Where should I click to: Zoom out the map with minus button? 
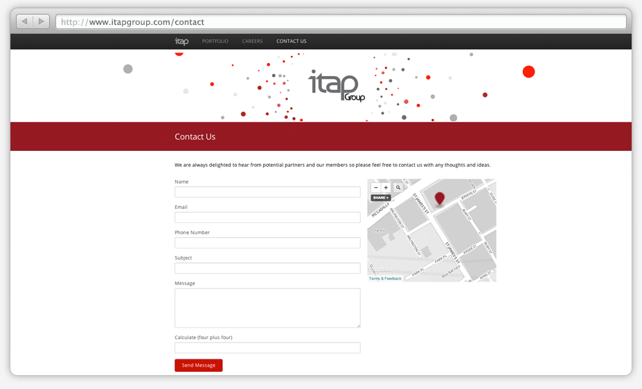point(376,188)
